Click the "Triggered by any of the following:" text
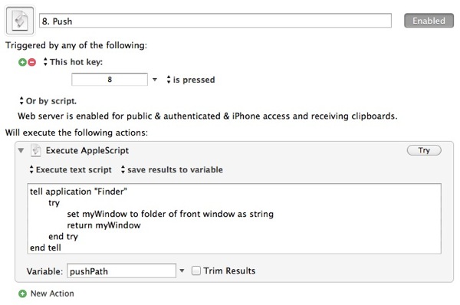Image resolution: width=460 pixels, height=305 pixels. coord(76,45)
